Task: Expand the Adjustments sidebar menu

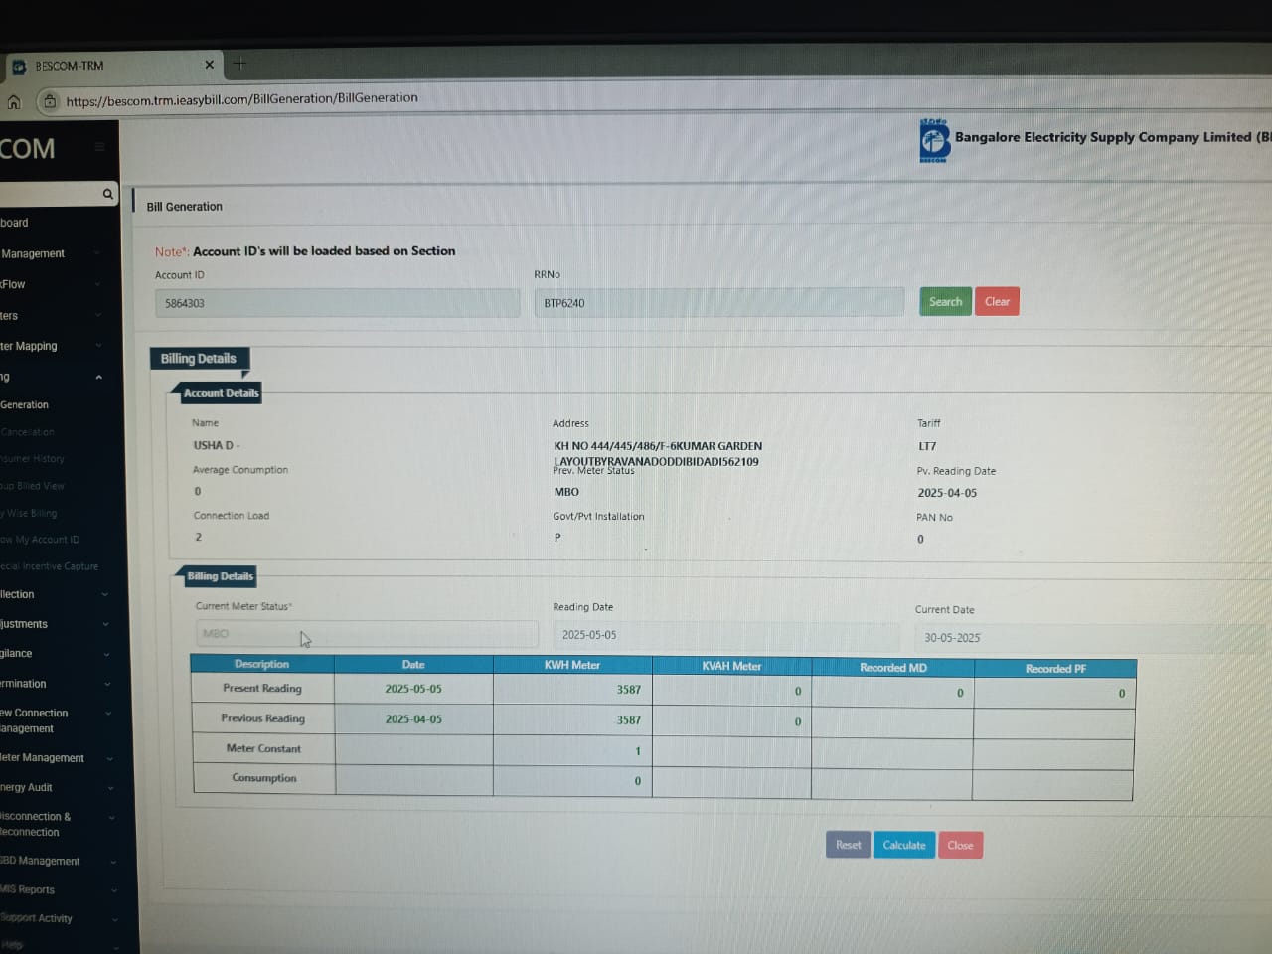Action: [55, 624]
